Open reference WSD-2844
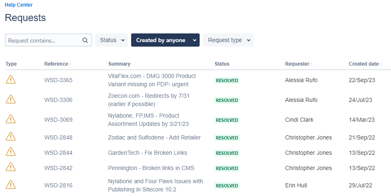 click(x=58, y=153)
